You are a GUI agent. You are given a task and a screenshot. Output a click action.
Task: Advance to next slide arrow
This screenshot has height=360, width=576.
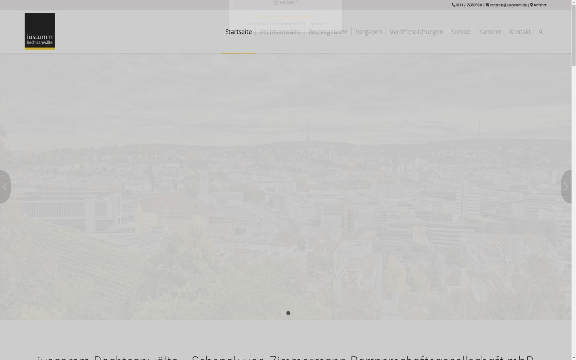pos(566,187)
